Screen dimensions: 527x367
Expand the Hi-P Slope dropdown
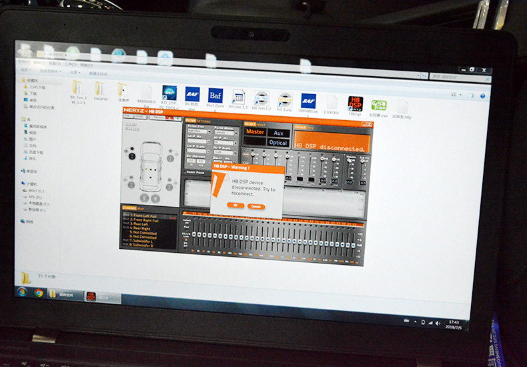(x=224, y=151)
